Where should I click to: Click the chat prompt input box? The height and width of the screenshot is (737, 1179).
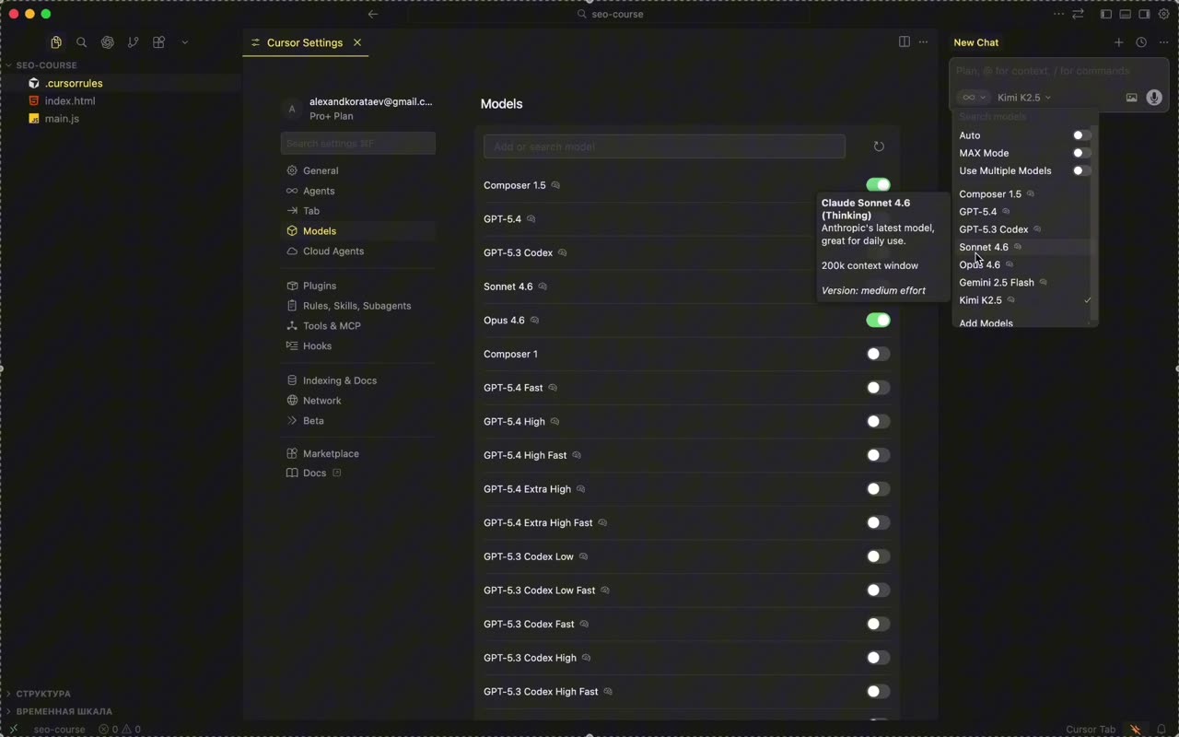tap(1058, 71)
